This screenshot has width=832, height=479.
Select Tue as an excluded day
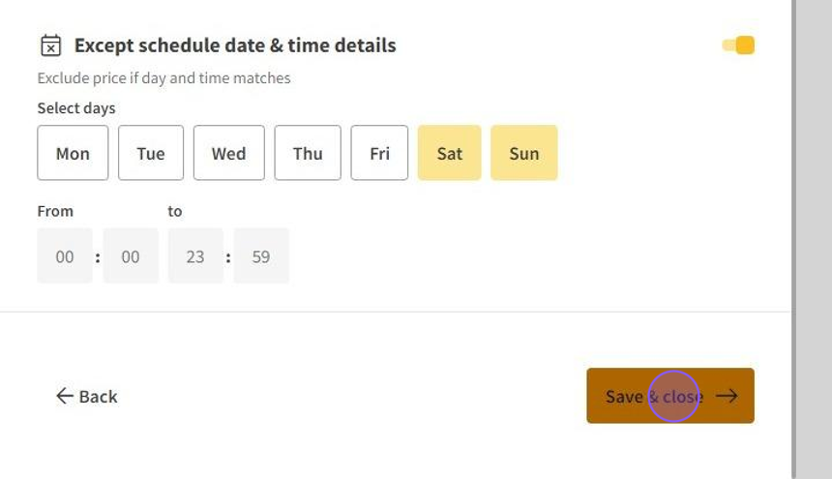point(151,153)
